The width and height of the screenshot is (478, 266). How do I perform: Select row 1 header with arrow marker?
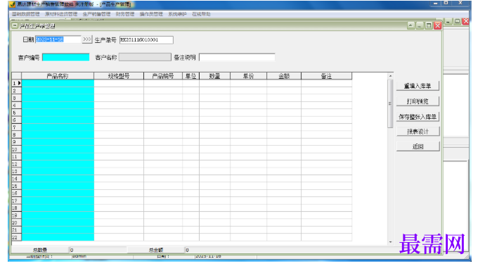point(16,83)
